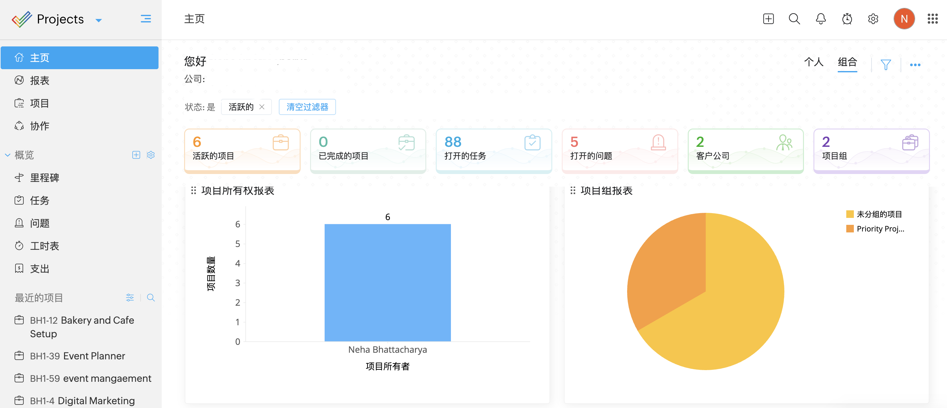Viewport: 947px width, 408px height.
Task: Open settings gear in top bar
Action: coord(873,19)
